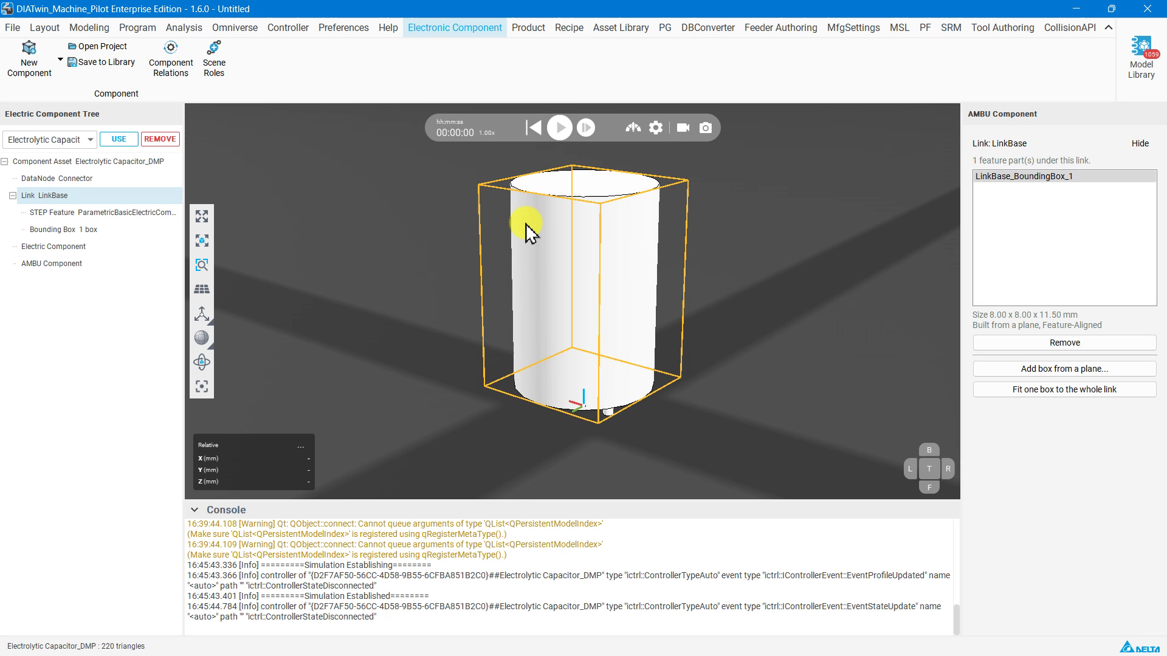Click Add box from a plane
1167x656 pixels.
pos(1064,369)
